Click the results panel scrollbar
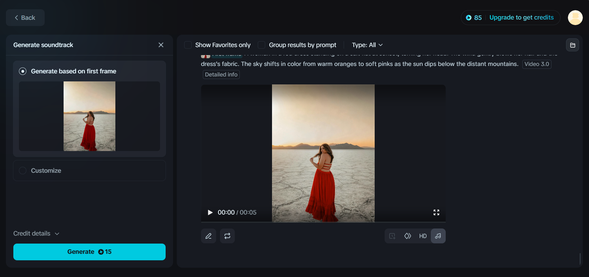The image size is (589, 277). 580,259
